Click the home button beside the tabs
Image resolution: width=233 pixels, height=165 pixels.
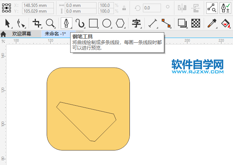pos(3,34)
